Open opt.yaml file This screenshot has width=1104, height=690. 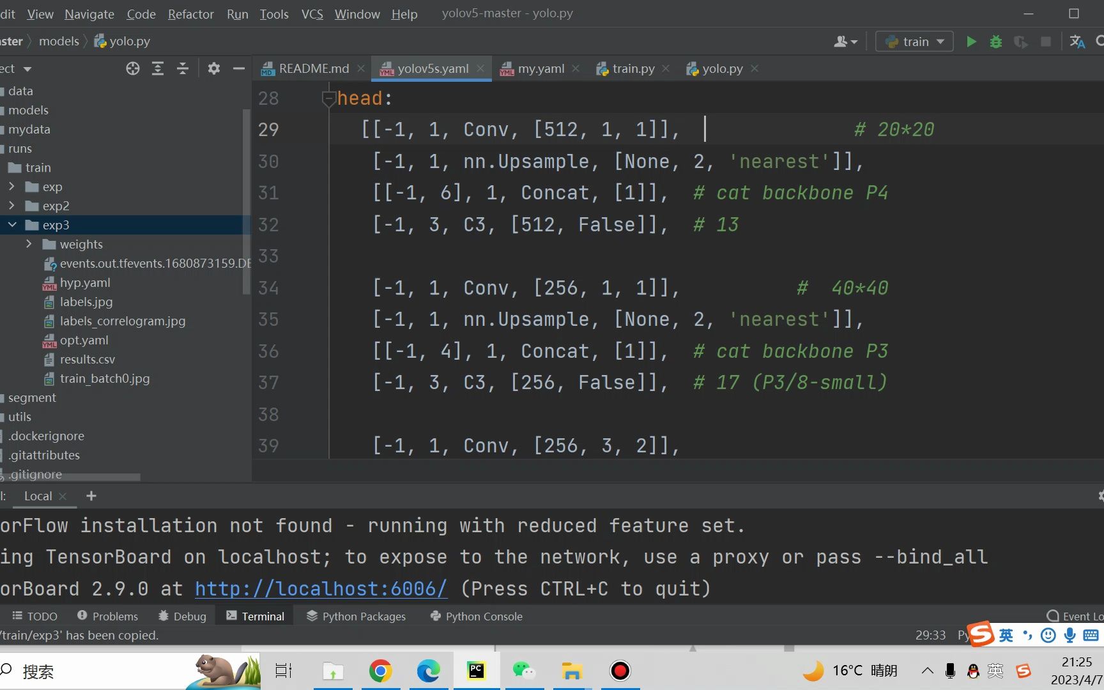(84, 340)
